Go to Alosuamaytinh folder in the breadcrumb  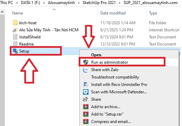coord(61,3)
